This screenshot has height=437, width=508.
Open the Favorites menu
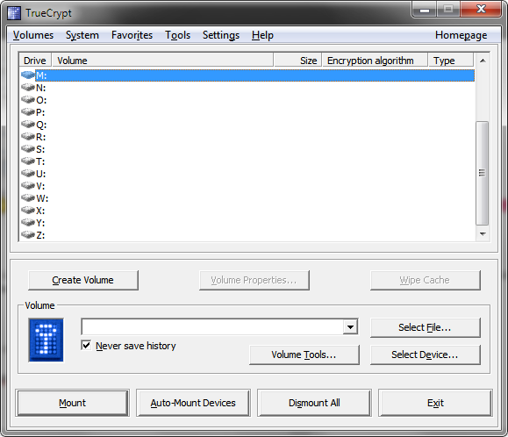pyautogui.click(x=132, y=35)
